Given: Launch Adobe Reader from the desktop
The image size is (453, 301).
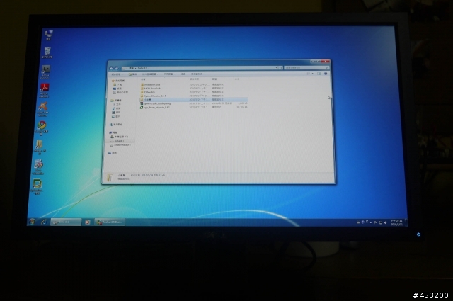Looking at the screenshot, I should point(44,90).
